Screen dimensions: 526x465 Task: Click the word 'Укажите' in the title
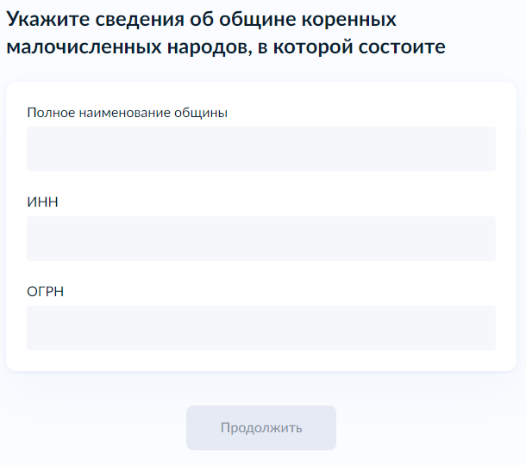click(x=48, y=19)
